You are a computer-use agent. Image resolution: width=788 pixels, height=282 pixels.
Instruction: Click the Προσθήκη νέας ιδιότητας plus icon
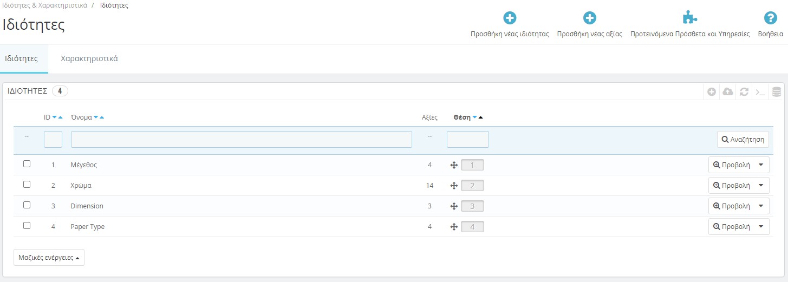510,18
